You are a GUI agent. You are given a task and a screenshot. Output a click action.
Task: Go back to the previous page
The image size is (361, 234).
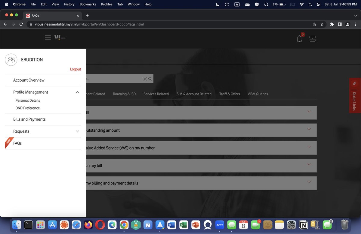coord(5,24)
